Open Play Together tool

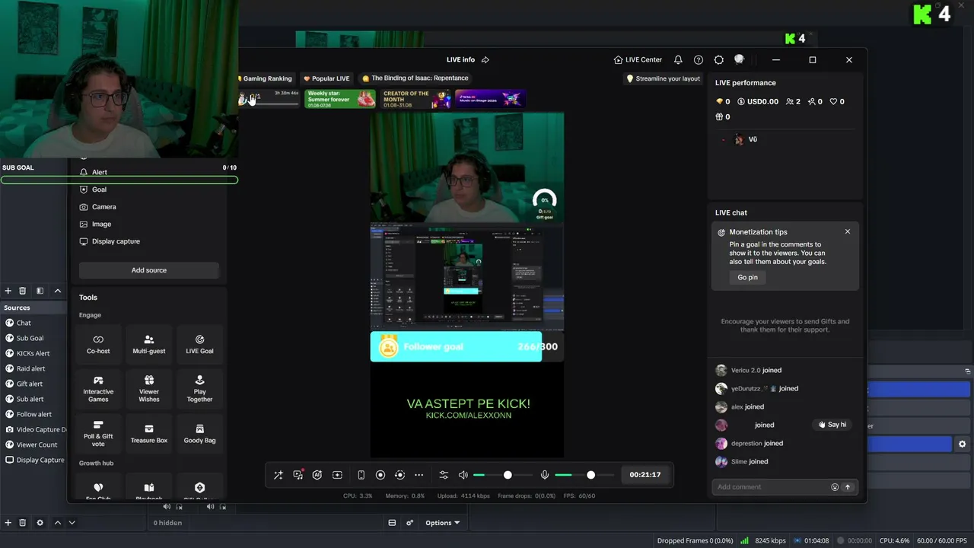click(199, 389)
